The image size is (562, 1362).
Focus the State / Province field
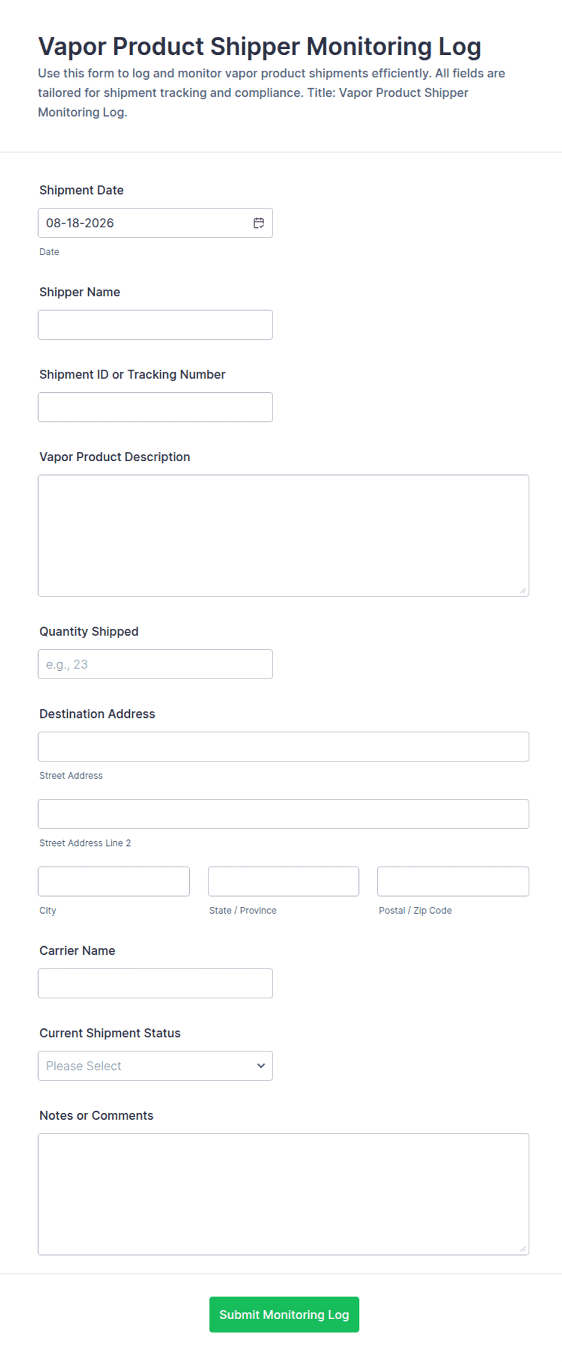(283, 882)
